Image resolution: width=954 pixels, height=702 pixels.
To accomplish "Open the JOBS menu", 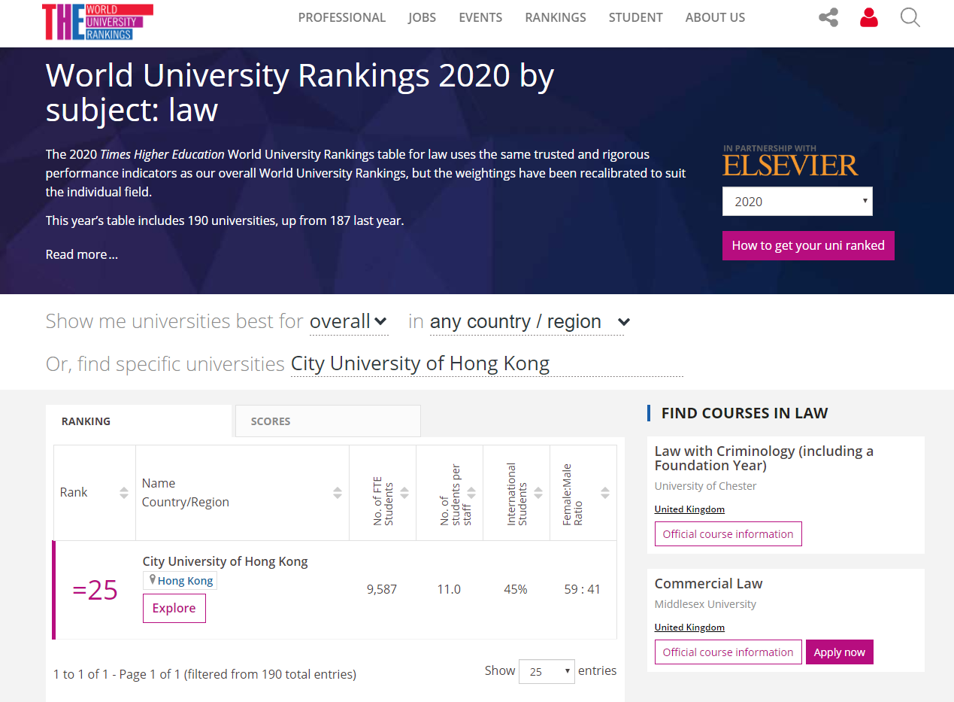I will pos(422,17).
